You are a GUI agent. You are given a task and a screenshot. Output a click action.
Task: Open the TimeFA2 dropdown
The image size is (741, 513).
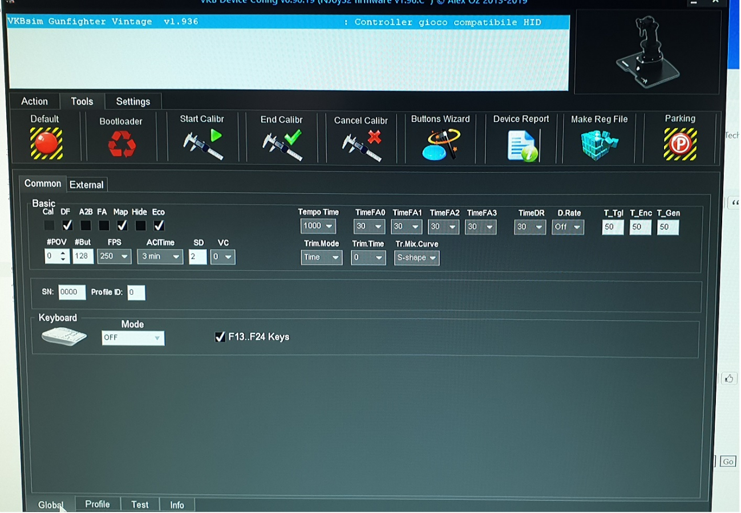[x=444, y=227]
